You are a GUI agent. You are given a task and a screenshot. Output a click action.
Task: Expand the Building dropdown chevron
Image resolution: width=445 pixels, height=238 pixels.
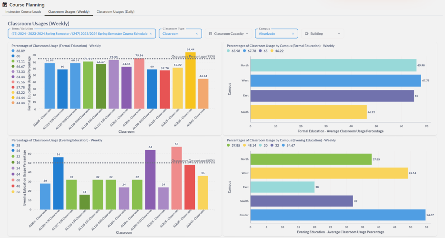339,34
